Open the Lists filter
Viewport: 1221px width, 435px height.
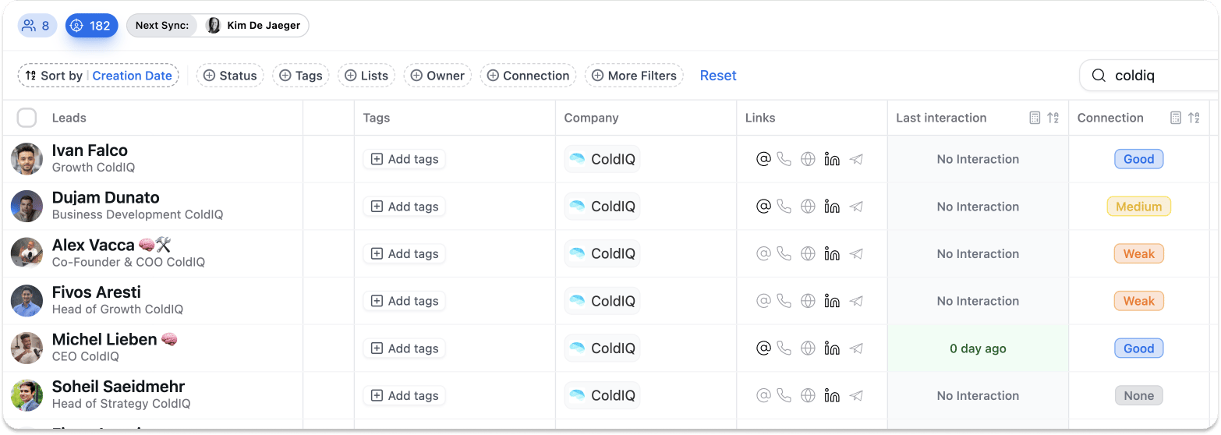coord(366,76)
